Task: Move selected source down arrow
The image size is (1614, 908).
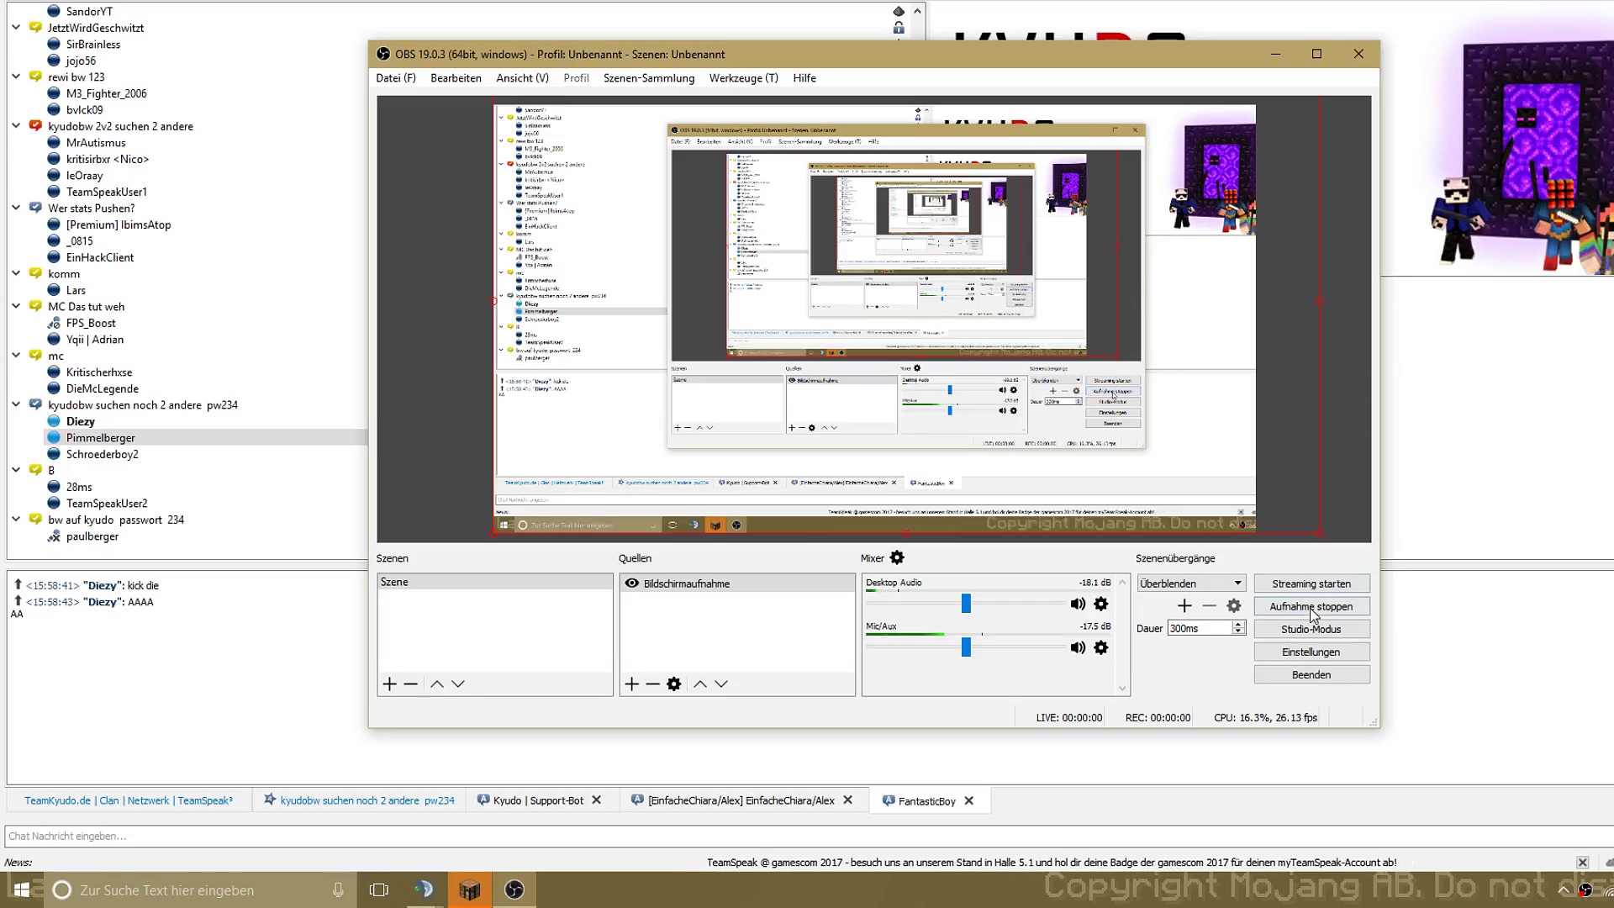Action: 721,684
